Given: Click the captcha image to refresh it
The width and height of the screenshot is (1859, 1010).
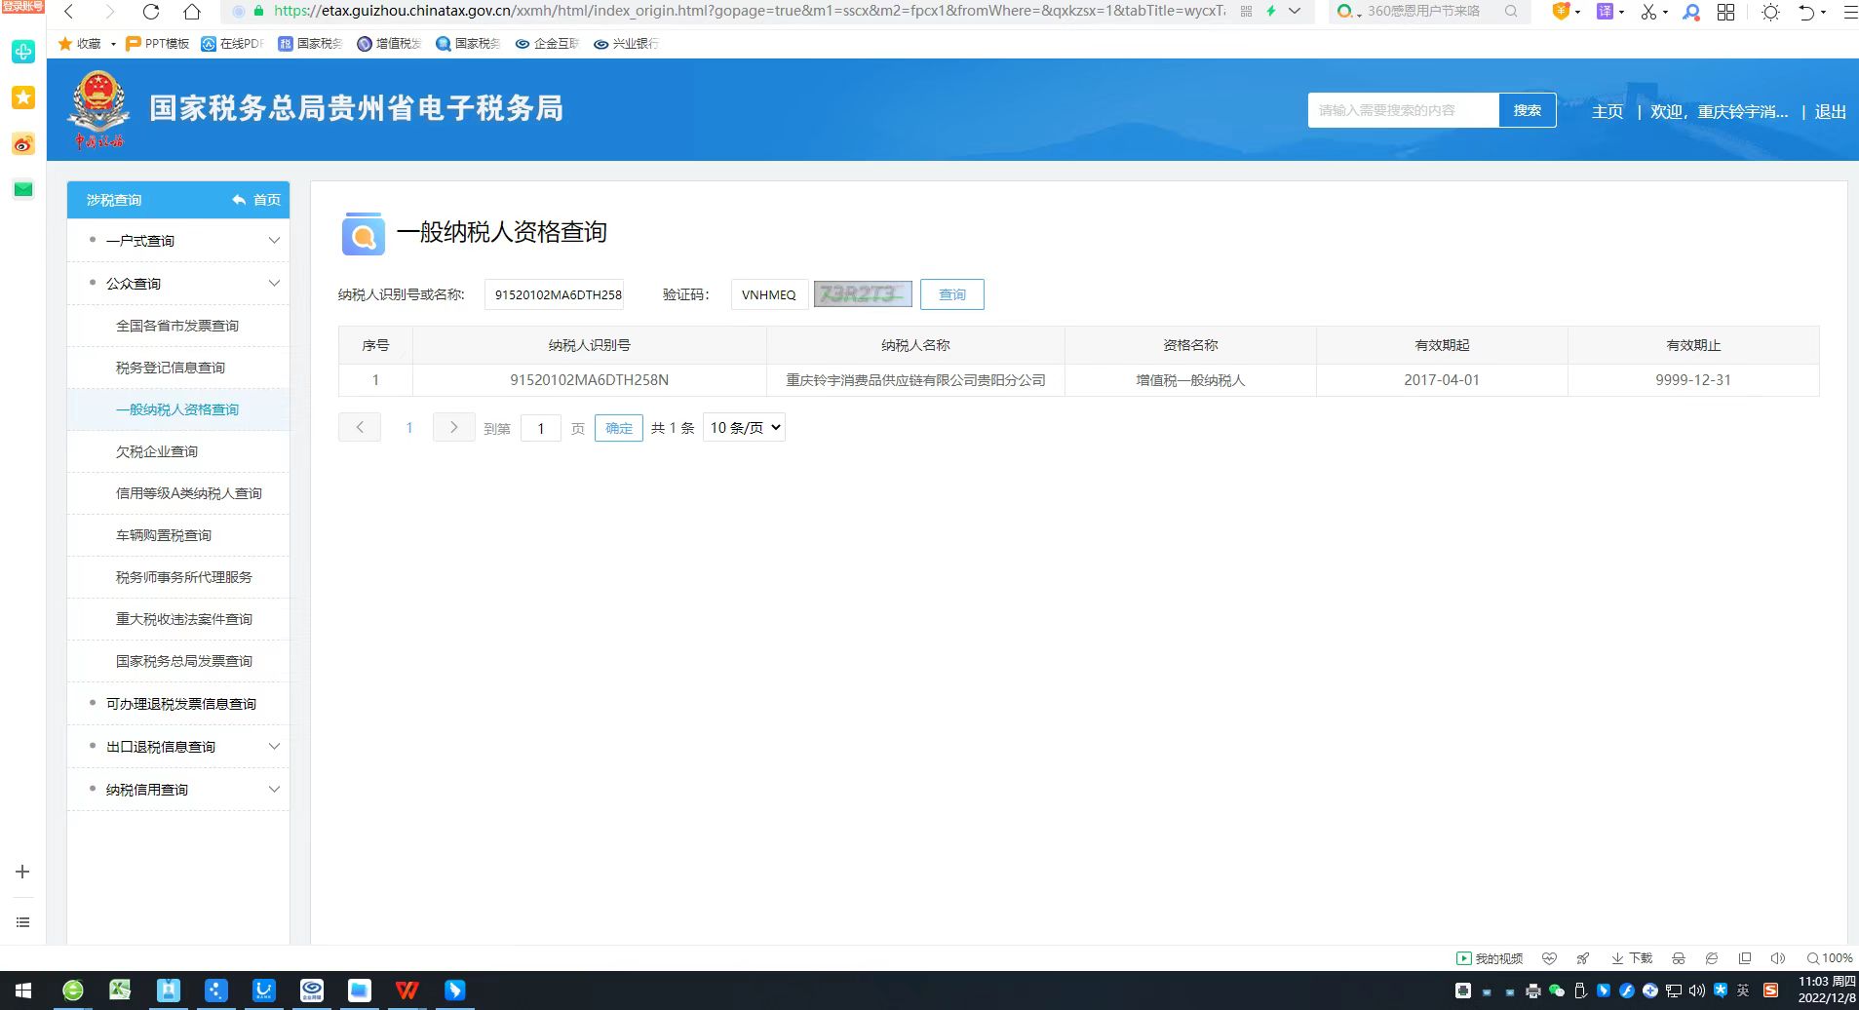Looking at the screenshot, I should point(863,294).
